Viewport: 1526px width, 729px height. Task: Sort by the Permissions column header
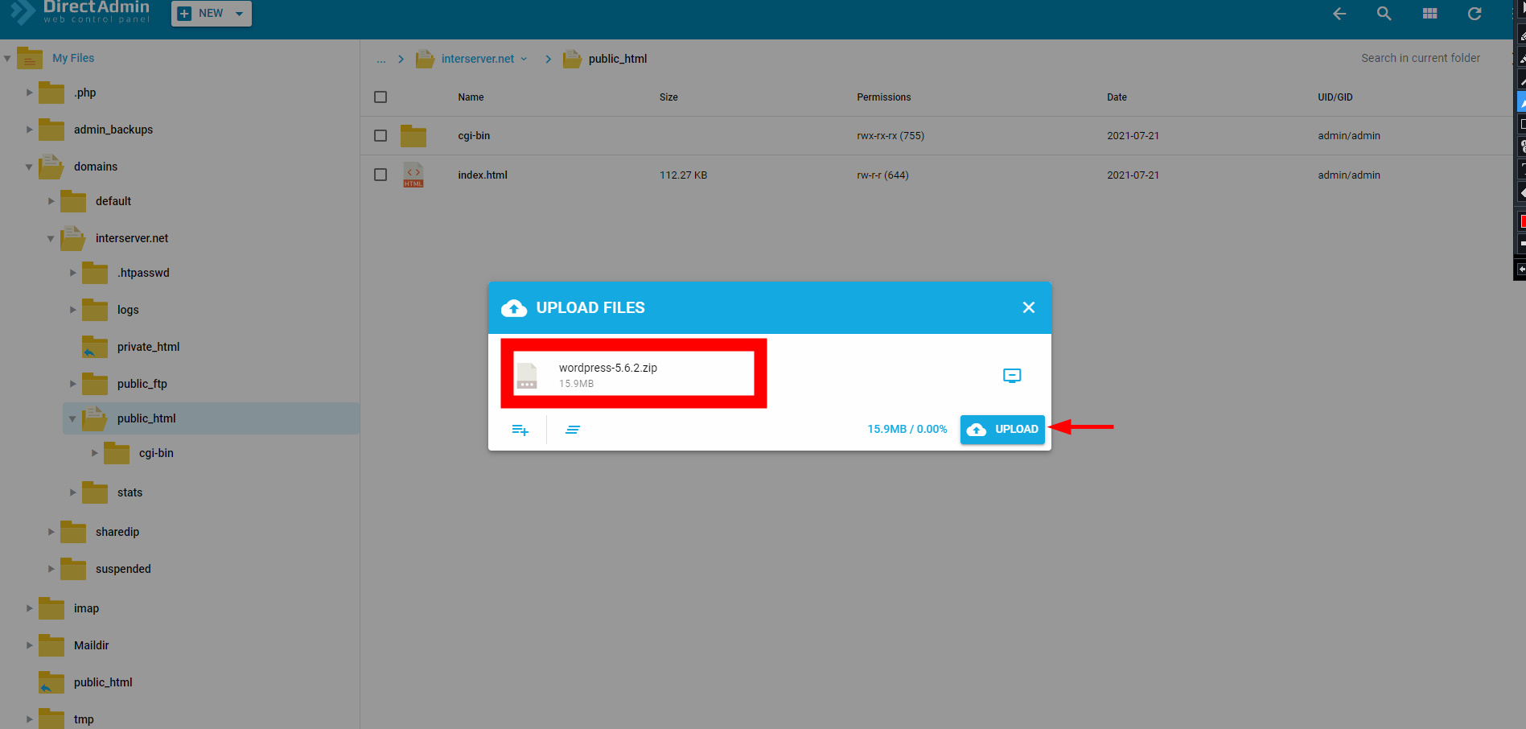pos(883,97)
